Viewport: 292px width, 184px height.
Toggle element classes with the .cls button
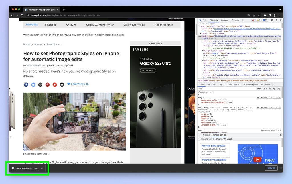tap(265, 89)
